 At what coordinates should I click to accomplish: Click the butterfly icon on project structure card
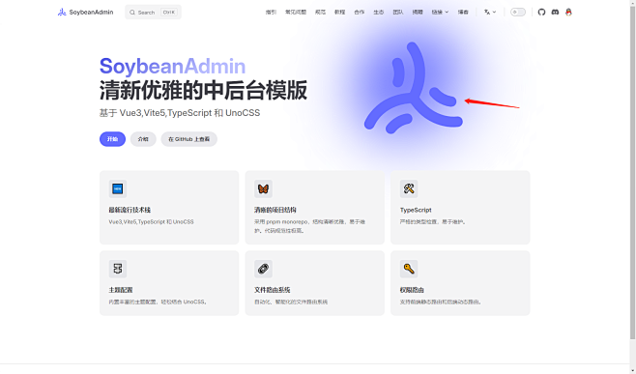click(263, 188)
